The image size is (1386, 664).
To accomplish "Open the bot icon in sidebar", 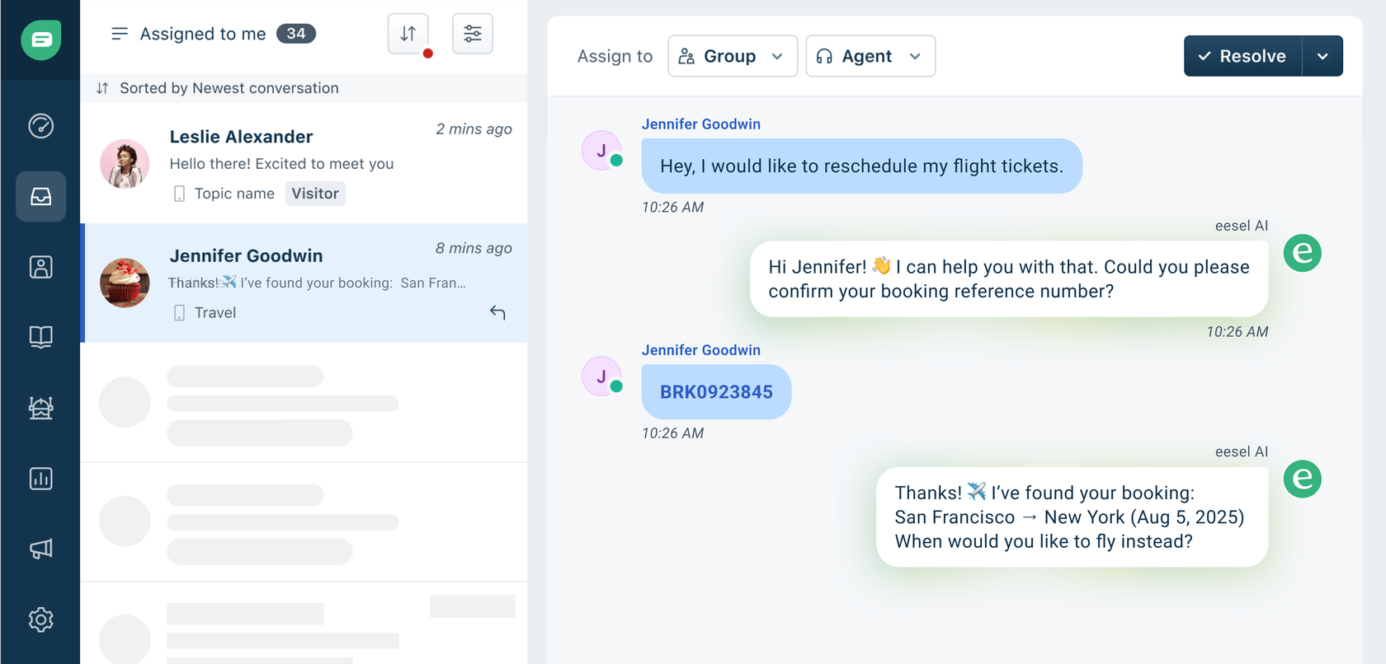I will click(40, 408).
